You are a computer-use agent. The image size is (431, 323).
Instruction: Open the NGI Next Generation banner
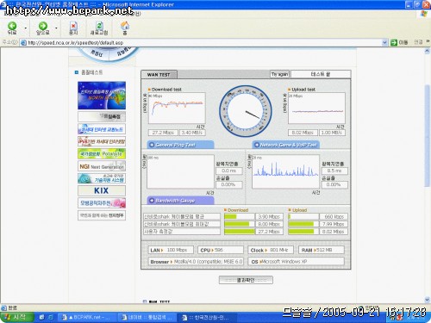pos(102,166)
